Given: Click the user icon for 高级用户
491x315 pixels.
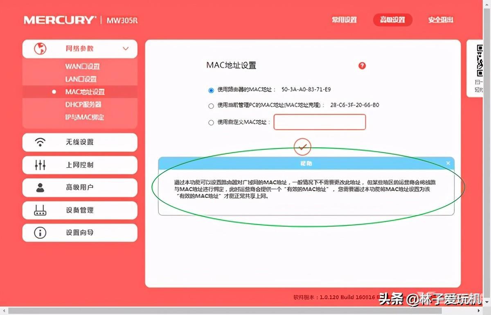Looking at the screenshot, I should coord(40,187).
